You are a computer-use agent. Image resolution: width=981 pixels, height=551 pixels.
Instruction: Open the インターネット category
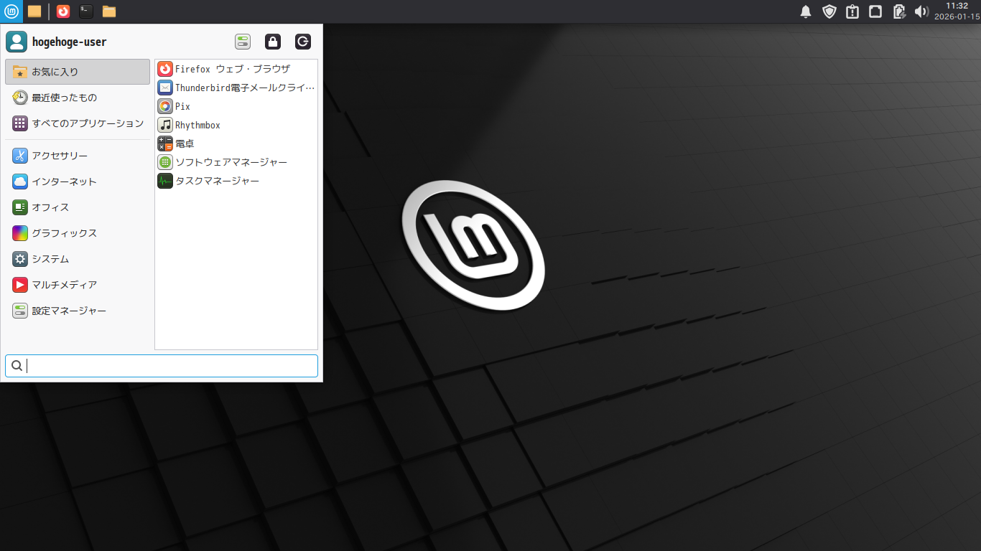[78, 182]
